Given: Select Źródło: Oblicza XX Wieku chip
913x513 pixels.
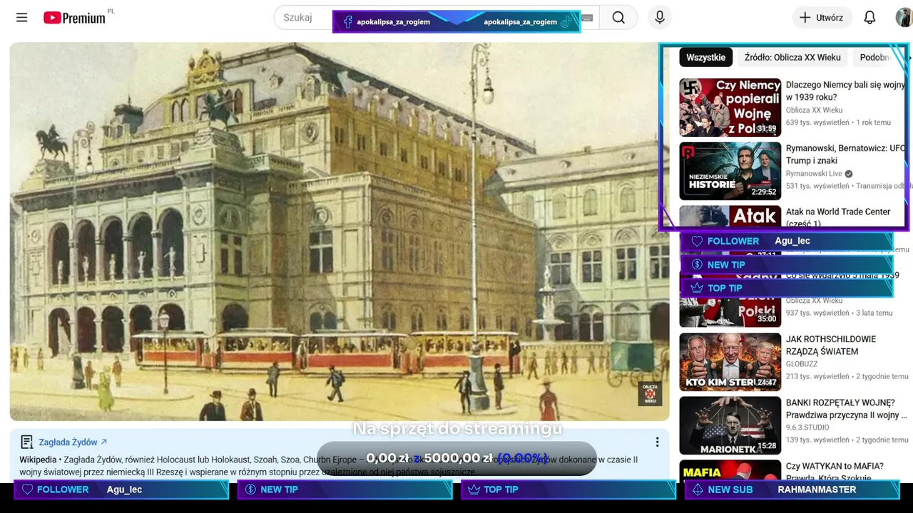Looking at the screenshot, I should pyautogui.click(x=792, y=58).
